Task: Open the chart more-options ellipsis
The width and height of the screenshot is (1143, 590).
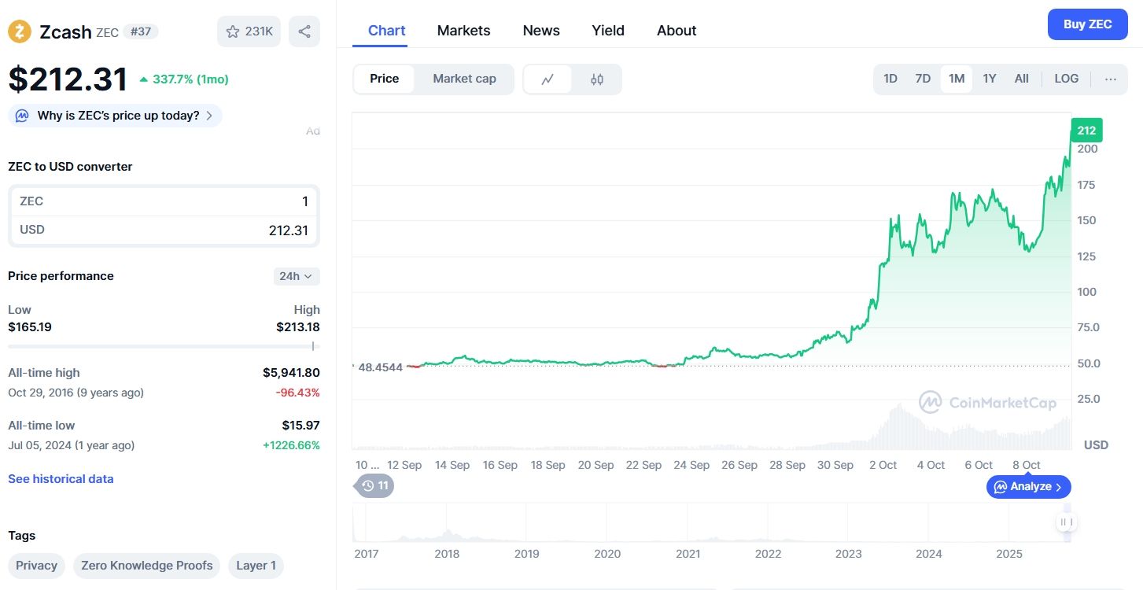Action: point(1111,79)
